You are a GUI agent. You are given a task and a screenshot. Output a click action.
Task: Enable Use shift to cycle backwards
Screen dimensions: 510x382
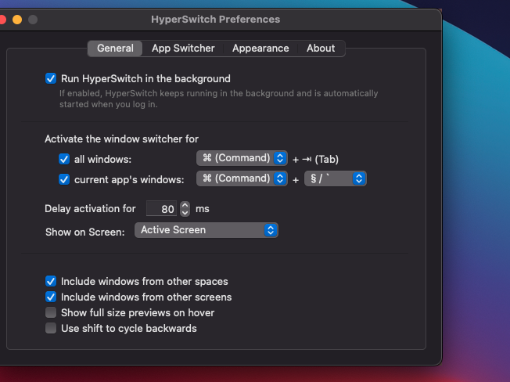(x=51, y=328)
